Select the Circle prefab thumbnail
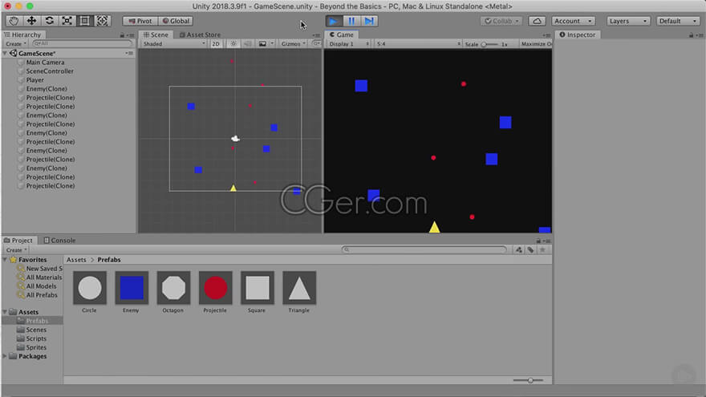The image size is (706, 397). click(x=90, y=288)
